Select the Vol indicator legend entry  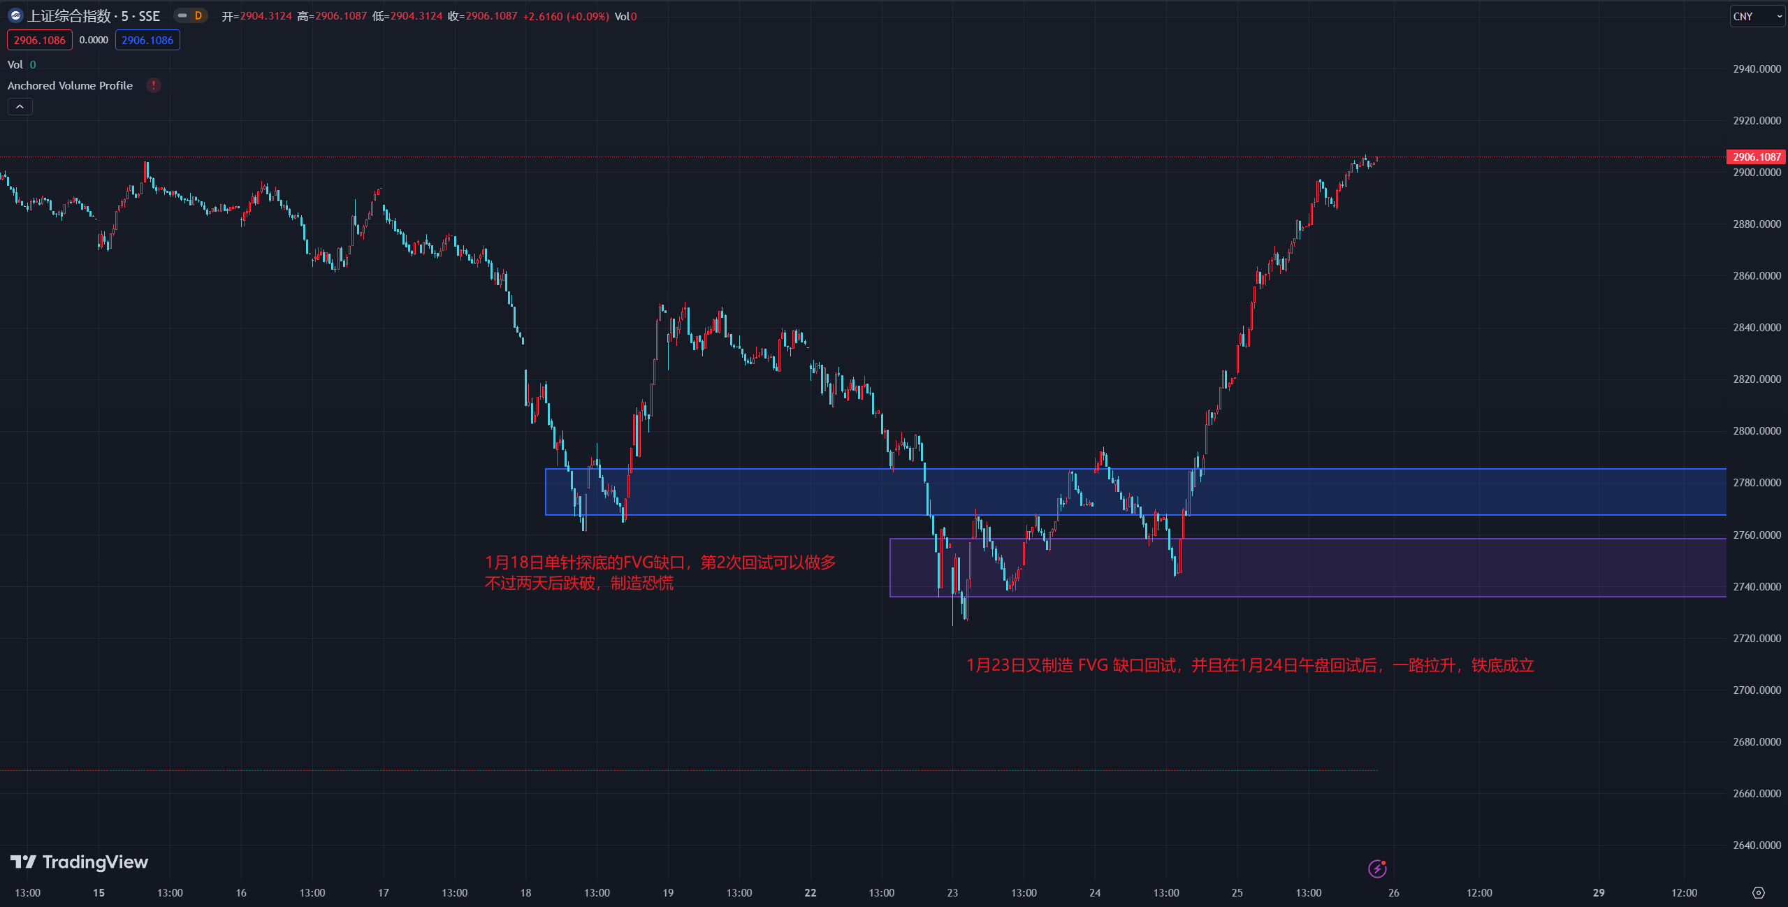15,64
